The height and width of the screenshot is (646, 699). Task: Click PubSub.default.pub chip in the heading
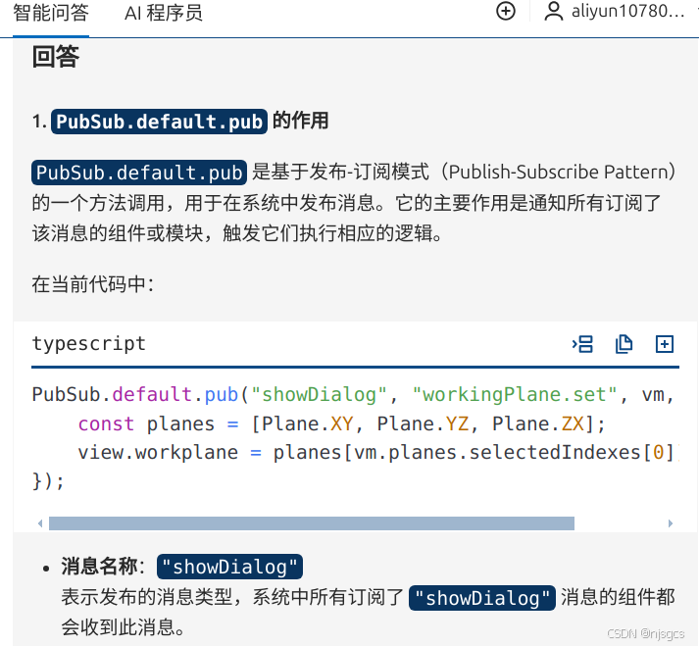point(159,122)
